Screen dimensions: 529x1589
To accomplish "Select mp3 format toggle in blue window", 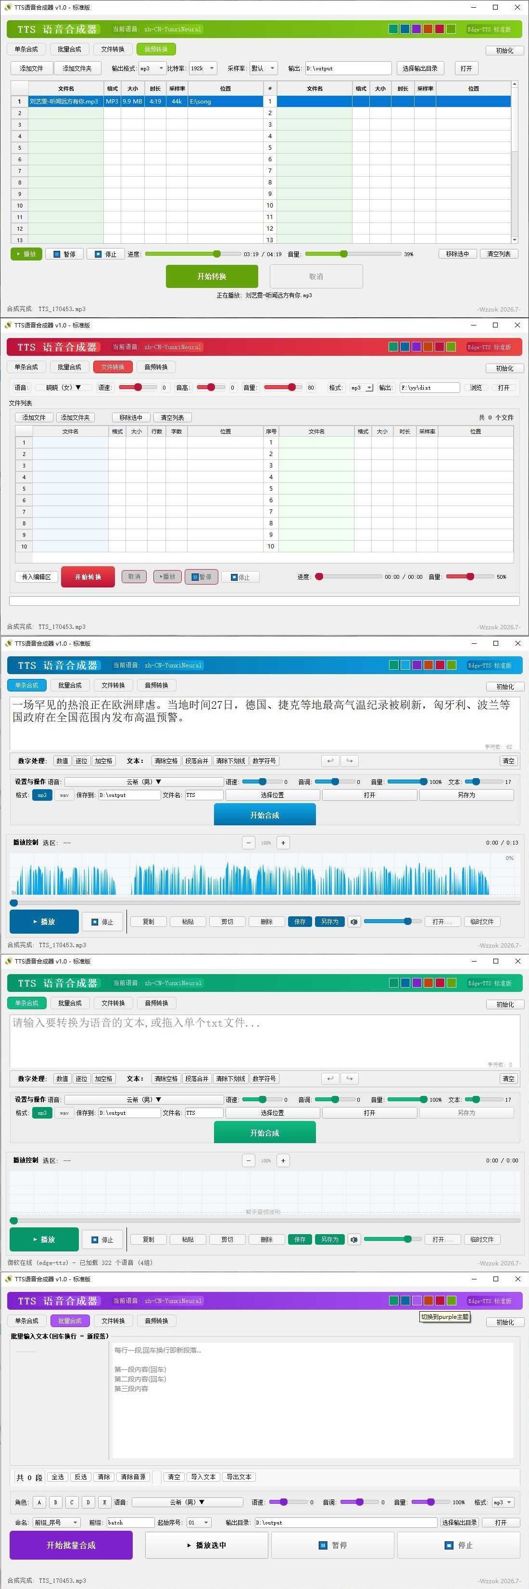I will (42, 795).
